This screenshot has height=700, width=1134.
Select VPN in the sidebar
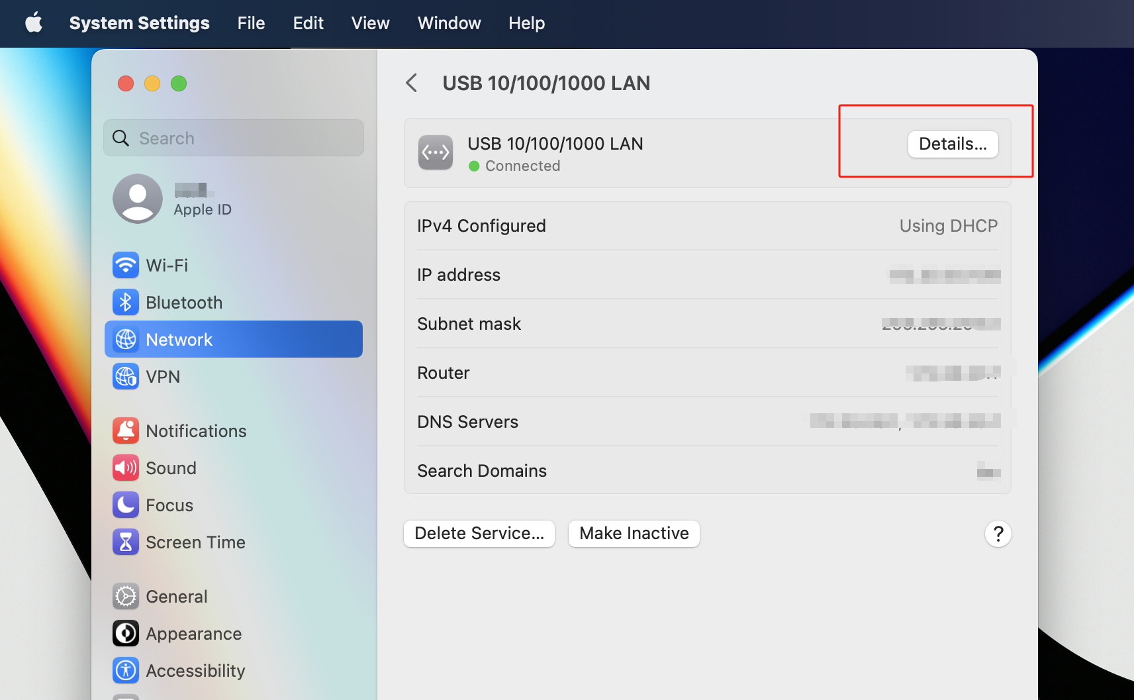pos(234,377)
